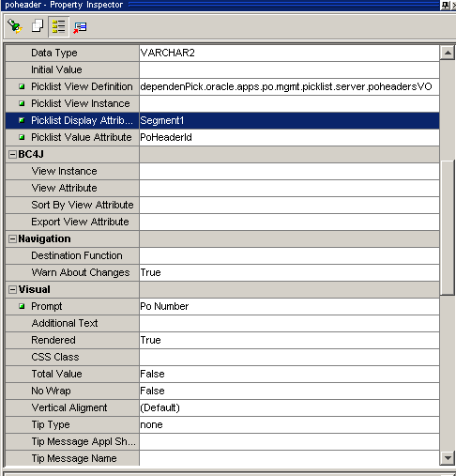456x476 pixels.
Task: Click the Picklist View Instance empty field
Action: 289,103
